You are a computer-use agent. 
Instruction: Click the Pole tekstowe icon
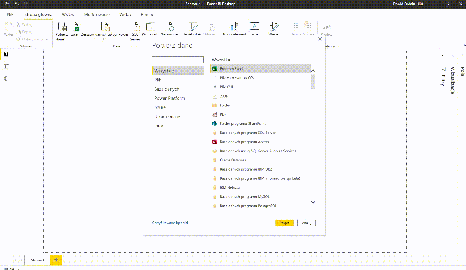click(255, 26)
